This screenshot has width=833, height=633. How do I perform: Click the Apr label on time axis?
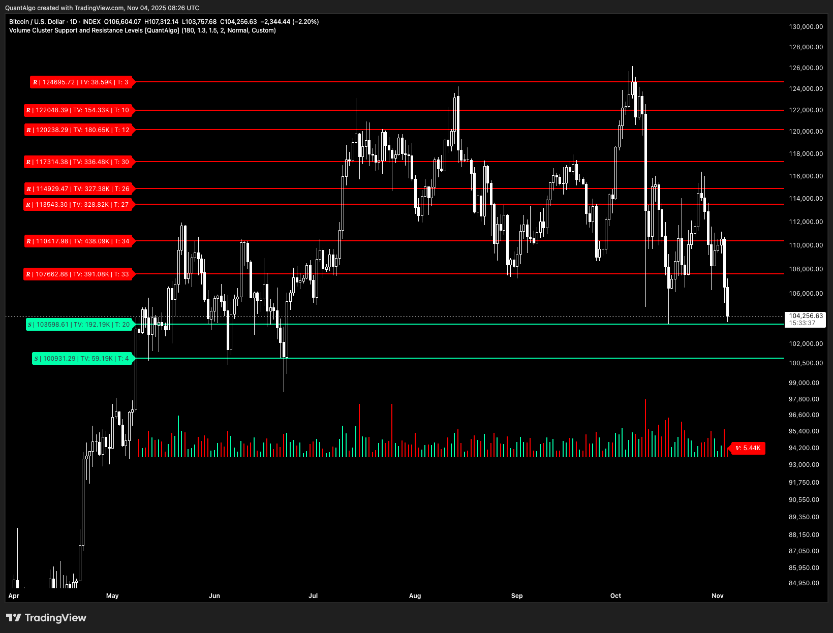pos(14,596)
